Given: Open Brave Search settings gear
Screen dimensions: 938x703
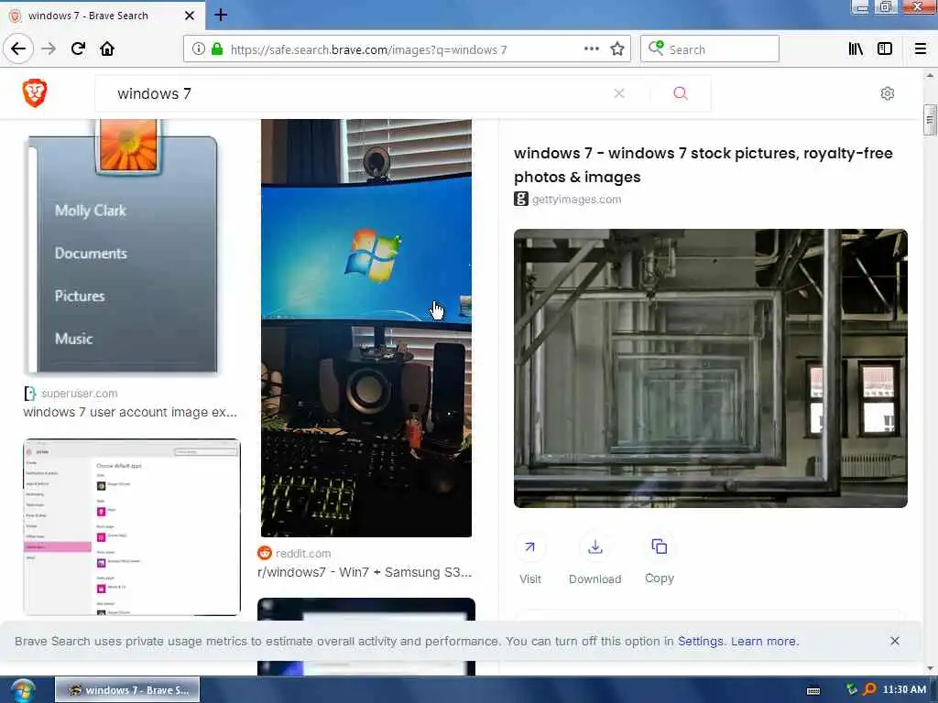Looking at the screenshot, I should pyautogui.click(x=887, y=93).
